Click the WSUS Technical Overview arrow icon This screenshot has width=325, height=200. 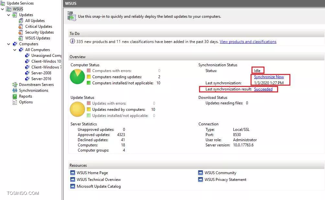pos(73,179)
